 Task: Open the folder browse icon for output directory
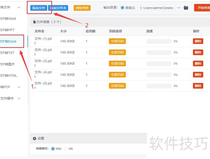[186, 8]
